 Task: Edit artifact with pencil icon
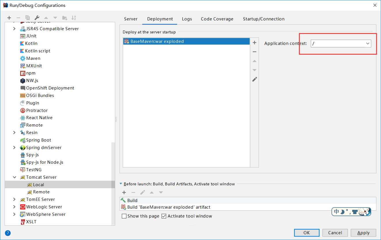255,79
